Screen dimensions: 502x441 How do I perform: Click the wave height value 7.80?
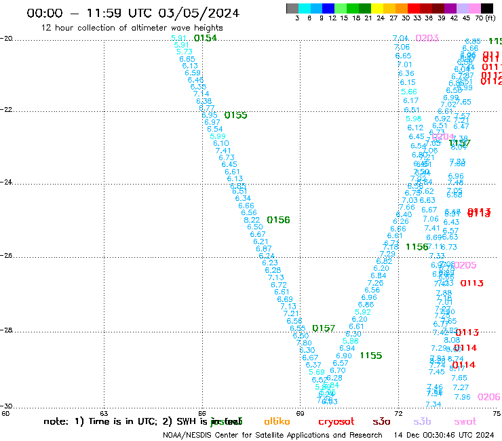[x=304, y=343]
